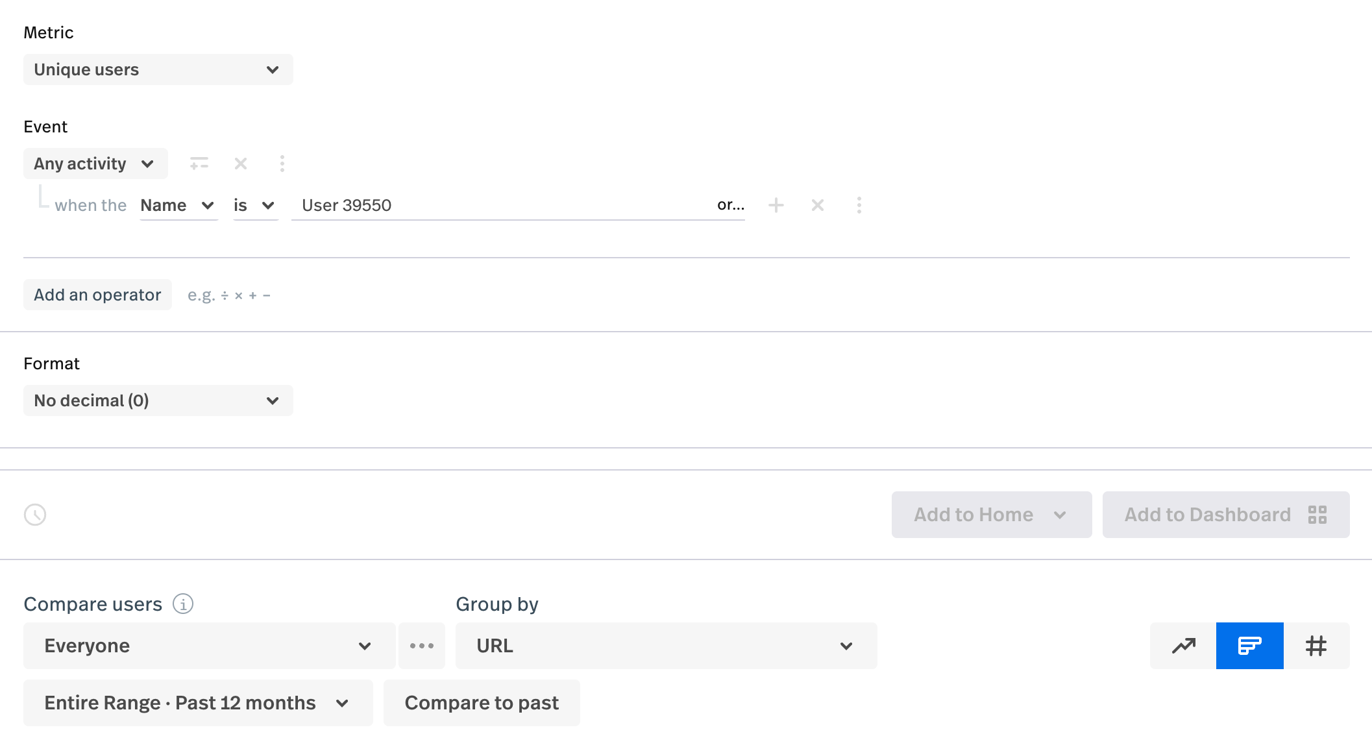Open the filter row's vertical dots menu

click(859, 206)
